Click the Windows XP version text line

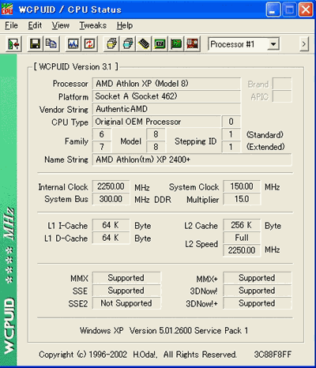(x=164, y=331)
